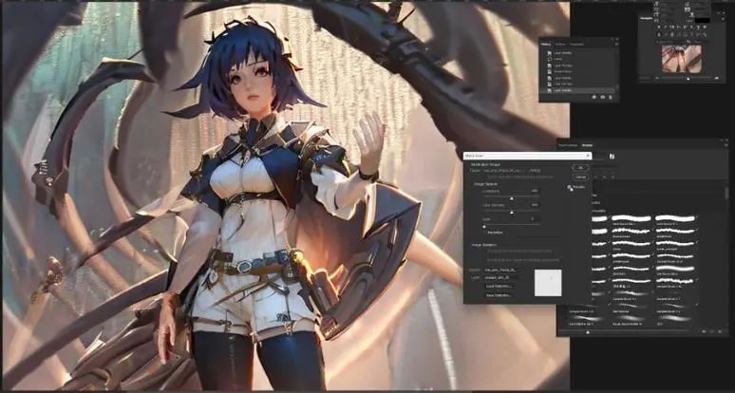Click the Brushes panel vertical scrollbar
This screenshot has height=393, width=735.
tap(727, 193)
